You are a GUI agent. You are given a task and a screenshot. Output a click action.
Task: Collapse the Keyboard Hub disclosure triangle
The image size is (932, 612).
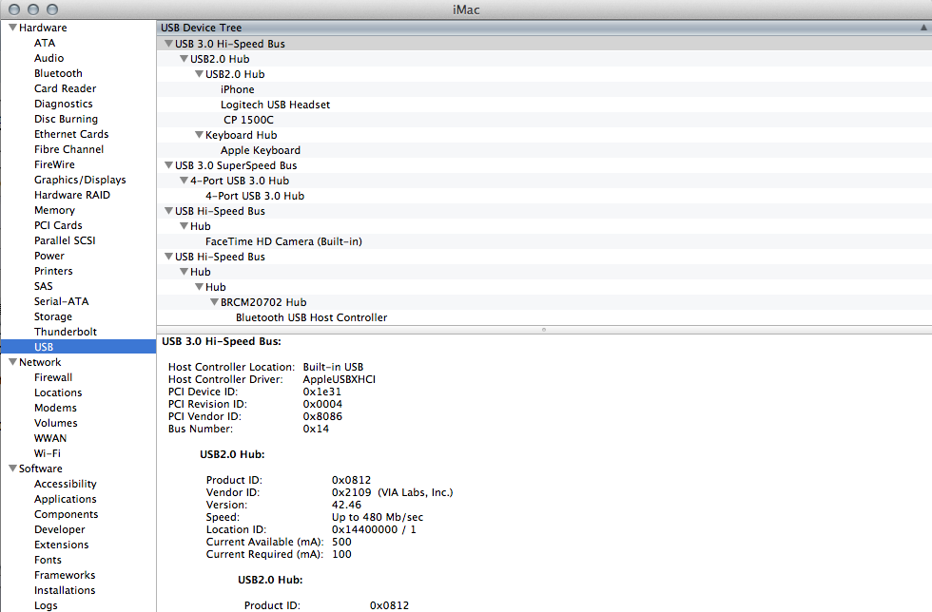(x=199, y=135)
